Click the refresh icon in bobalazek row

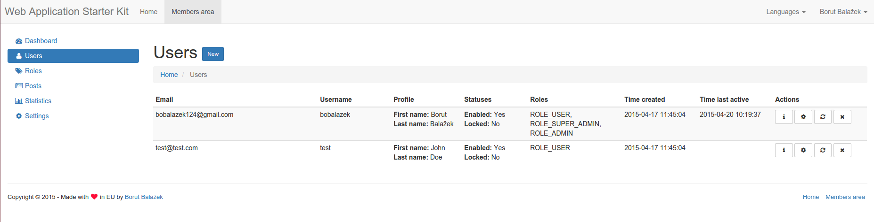pyautogui.click(x=823, y=117)
